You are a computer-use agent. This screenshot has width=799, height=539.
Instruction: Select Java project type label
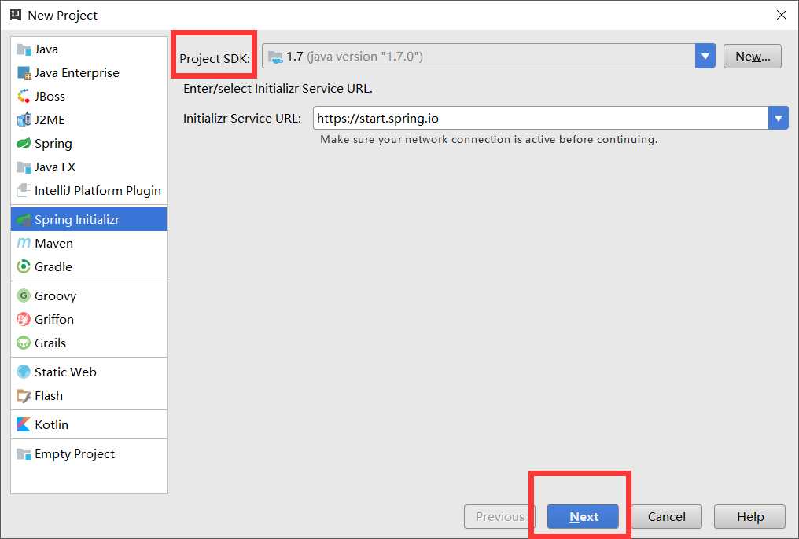tap(46, 49)
